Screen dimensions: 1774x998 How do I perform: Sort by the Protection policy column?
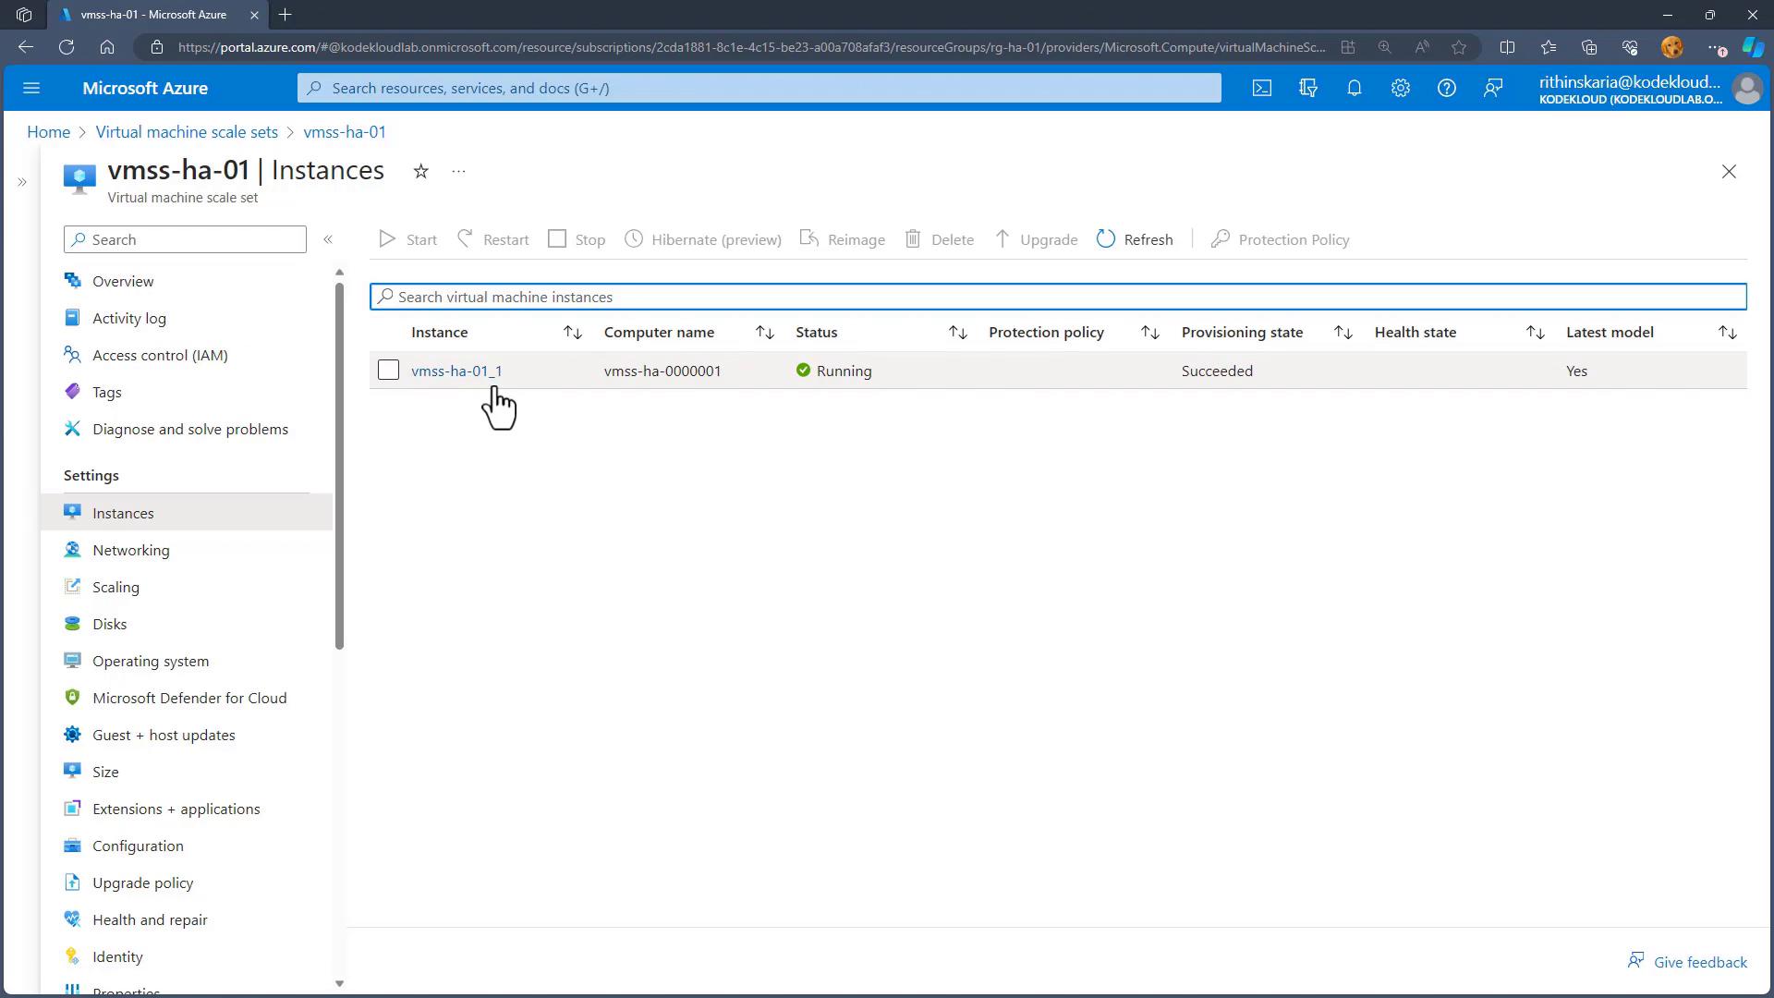point(1150,333)
